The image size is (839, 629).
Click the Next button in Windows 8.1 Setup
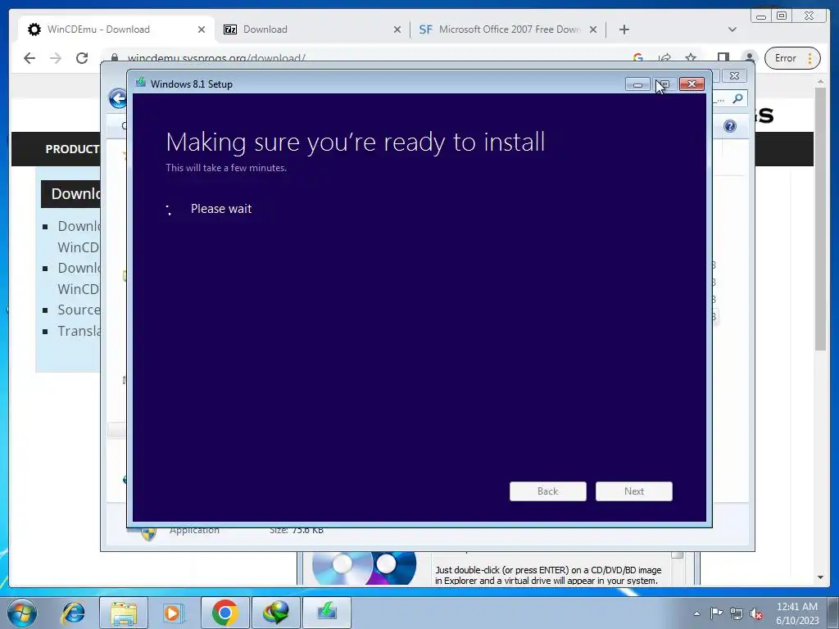tap(634, 491)
